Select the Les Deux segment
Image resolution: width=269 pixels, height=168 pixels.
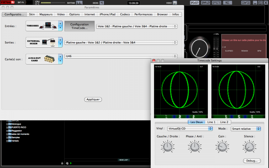click(x=196, y=122)
